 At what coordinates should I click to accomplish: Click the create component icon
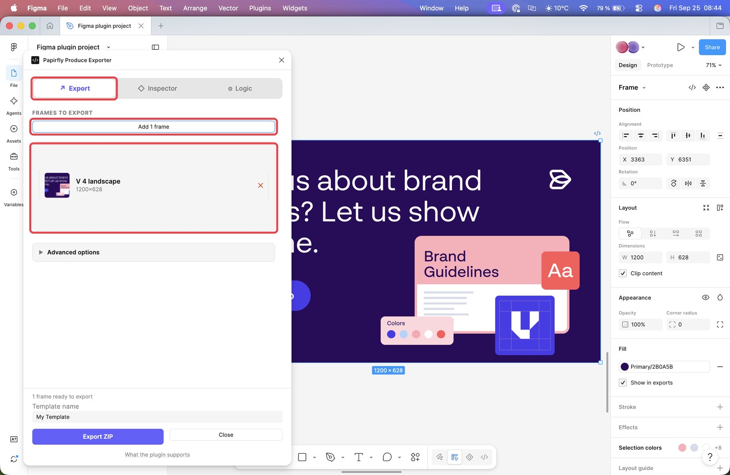[706, 87]
